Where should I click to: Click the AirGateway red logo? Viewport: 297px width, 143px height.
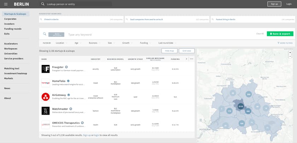pyautogui.click(x=46, y=97)
